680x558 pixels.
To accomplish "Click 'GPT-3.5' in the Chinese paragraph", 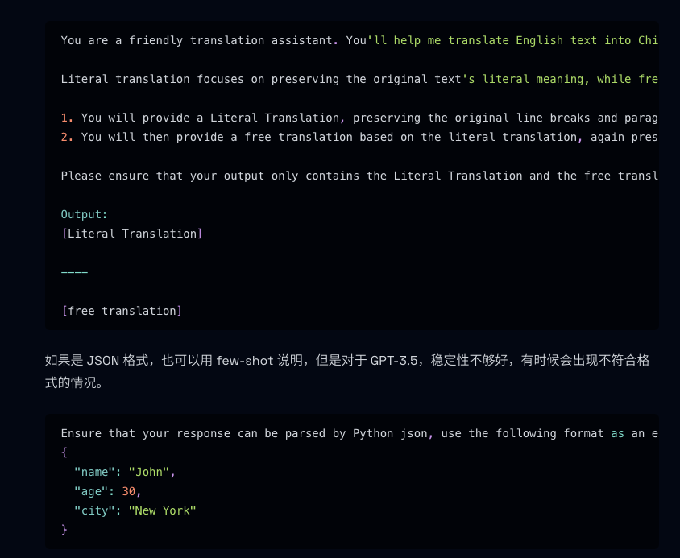I will (394, 360).
